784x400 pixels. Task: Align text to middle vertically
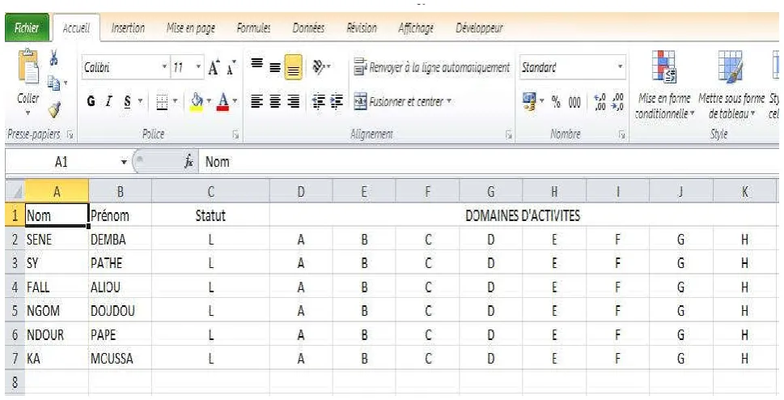coord(275,67)
